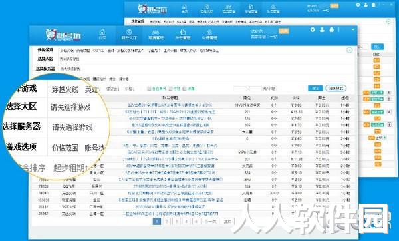Open the highlighted hand-icon tab in back window
The image size is (399, 241).
pos(251,9)
